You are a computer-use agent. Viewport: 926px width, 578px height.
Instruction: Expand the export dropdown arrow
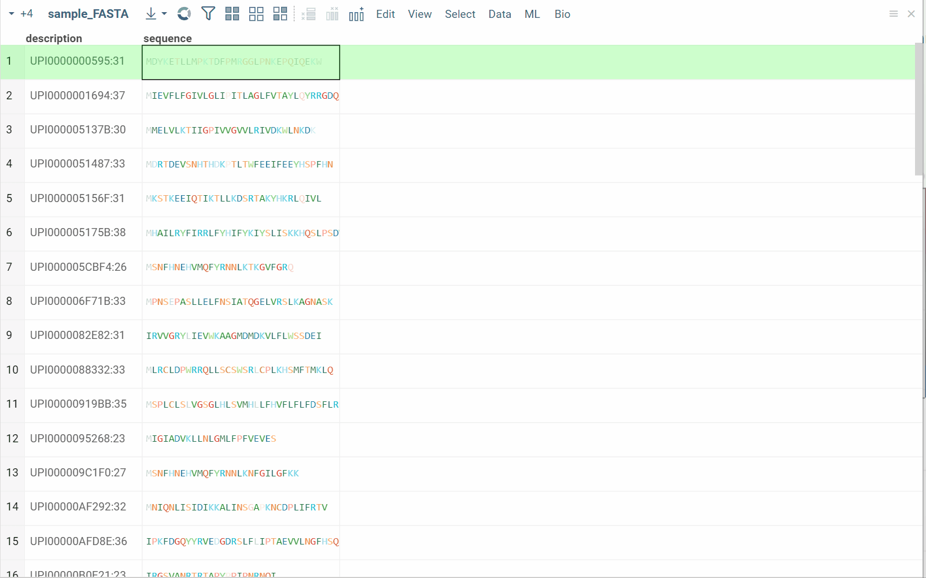[x=165, y=14]
